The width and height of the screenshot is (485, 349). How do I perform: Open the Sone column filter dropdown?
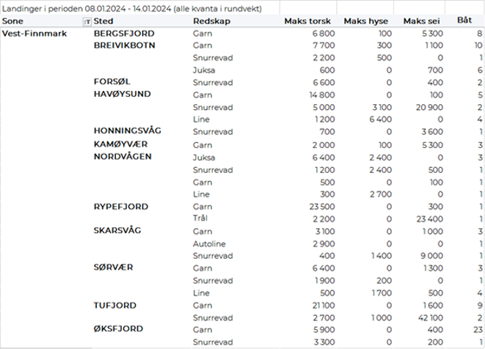pos(88,23)
